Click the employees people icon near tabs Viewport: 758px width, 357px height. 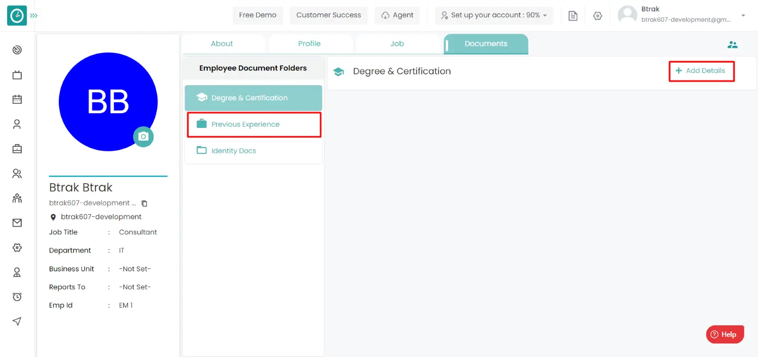pyautogui.click(x=732, y=45)
